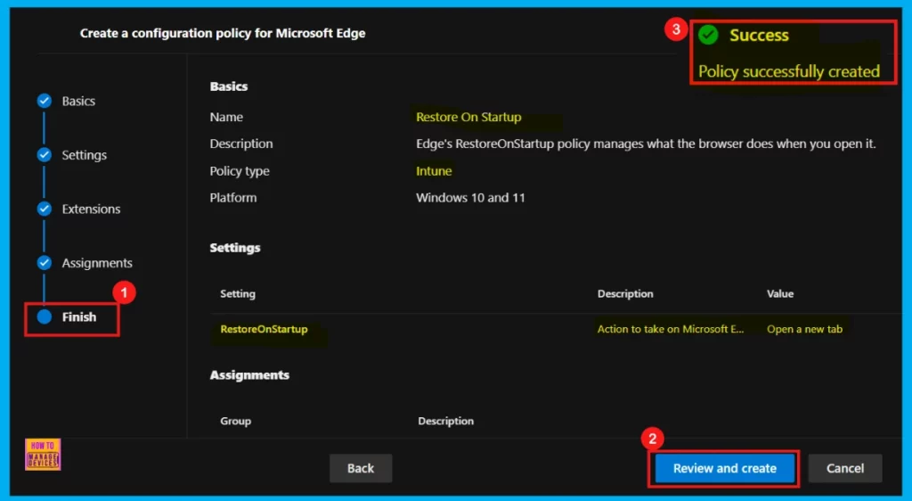Click the Basics section heading
The image size is (912, 501).
[229, 86]
